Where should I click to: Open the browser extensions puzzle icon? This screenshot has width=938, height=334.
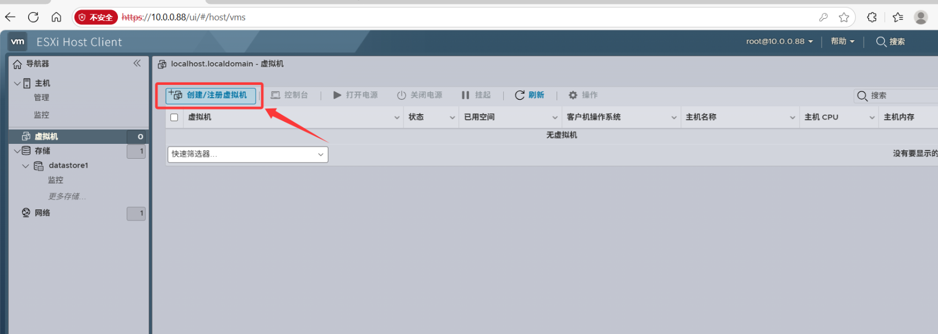872,17
